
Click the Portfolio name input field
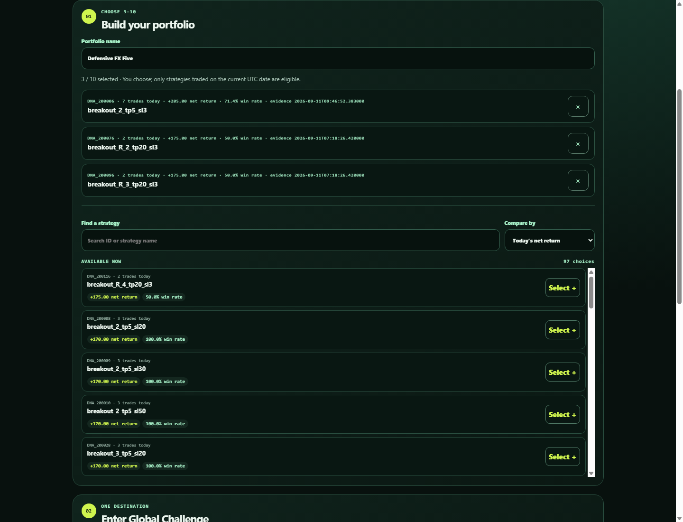point(338,58)
